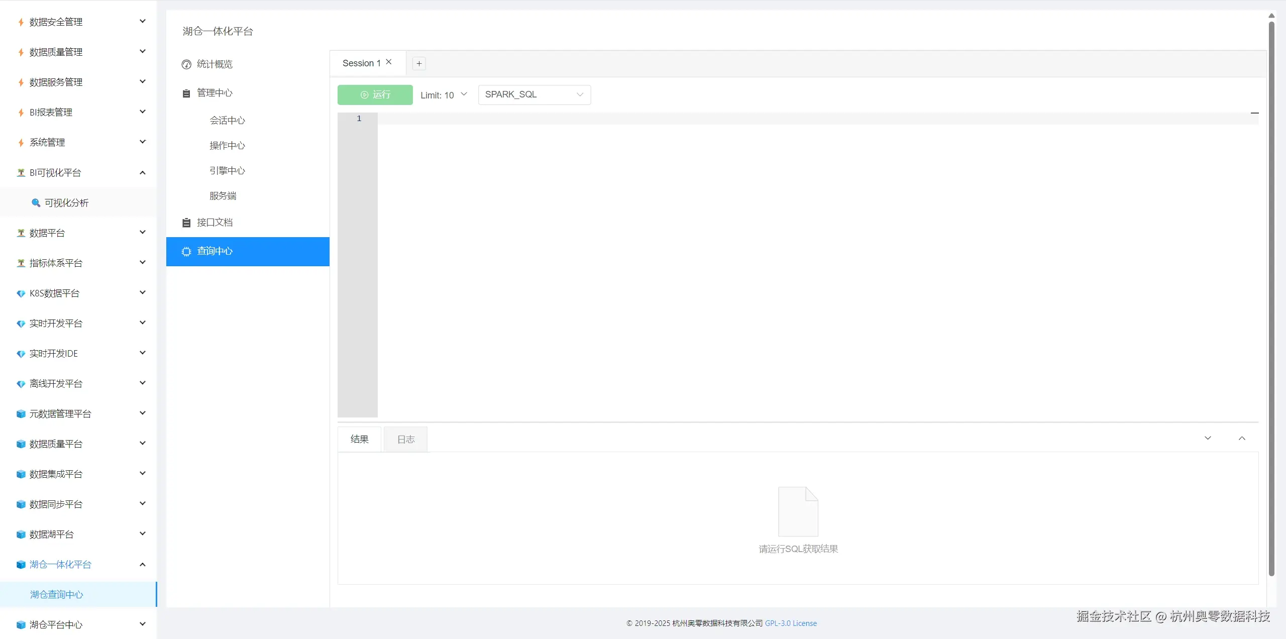The width and height of the screenshot is (1286, 639).
Task: Switch to the 日志 log tab
Action: coord(406,440)
